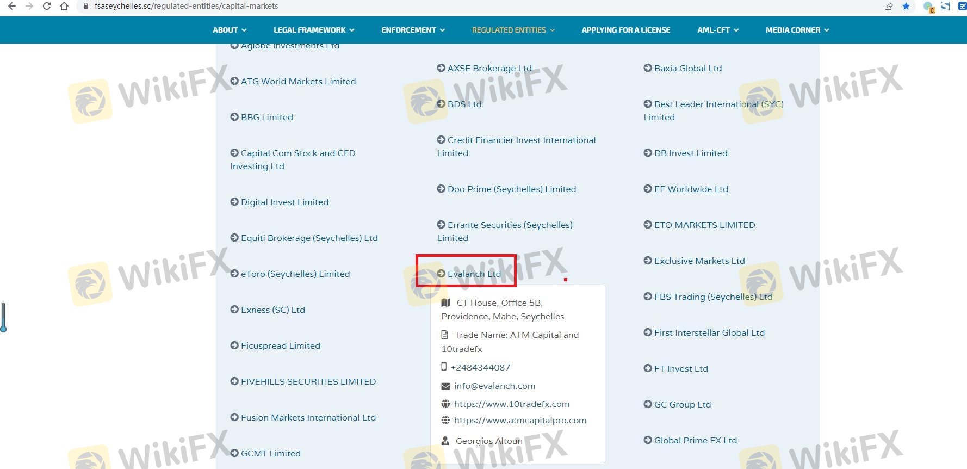Open Global Prime FX Ltd entry
The image size is (967, 469).
click(690, 440)
